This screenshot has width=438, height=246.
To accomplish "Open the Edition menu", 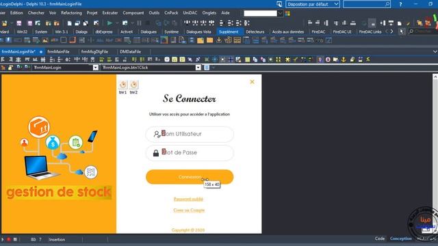I will [16, 13].
